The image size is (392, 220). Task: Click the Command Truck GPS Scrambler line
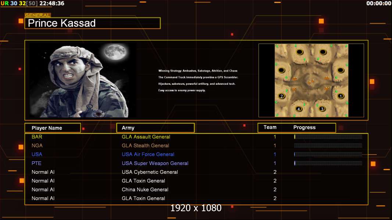coord(198,77)
